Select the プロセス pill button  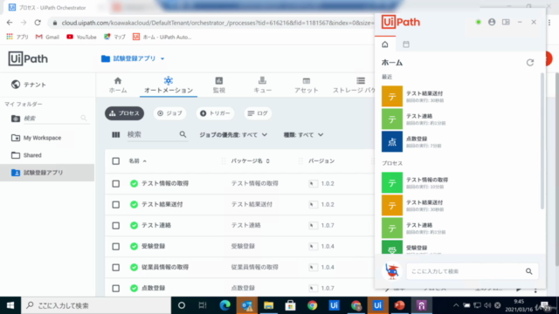124,113
